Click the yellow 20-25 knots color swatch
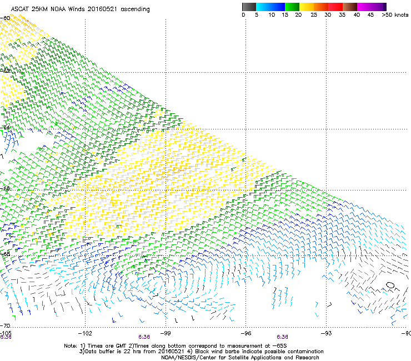The width and height of the screenshot is (411, 361). click(x=307, y=7)
